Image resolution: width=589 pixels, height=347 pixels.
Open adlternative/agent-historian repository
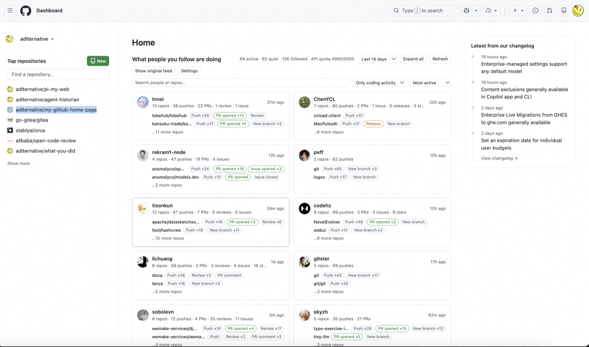(47, 99)
